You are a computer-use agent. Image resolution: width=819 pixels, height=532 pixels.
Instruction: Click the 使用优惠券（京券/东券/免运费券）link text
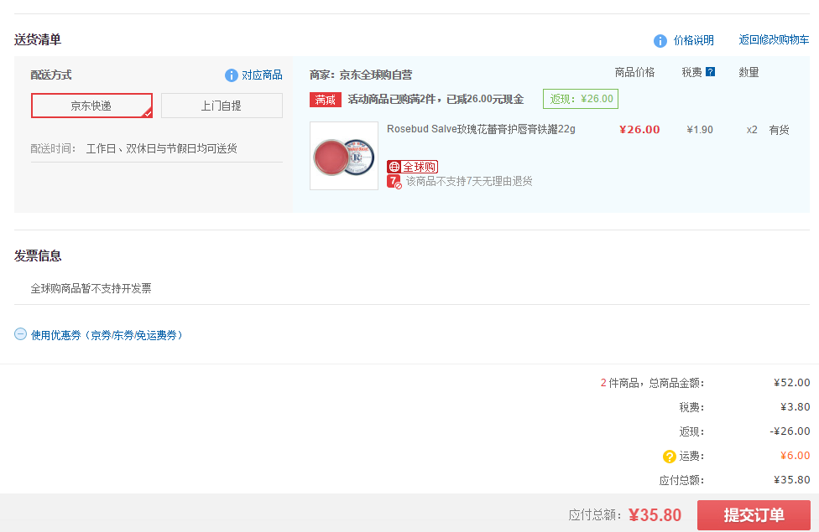107,335
